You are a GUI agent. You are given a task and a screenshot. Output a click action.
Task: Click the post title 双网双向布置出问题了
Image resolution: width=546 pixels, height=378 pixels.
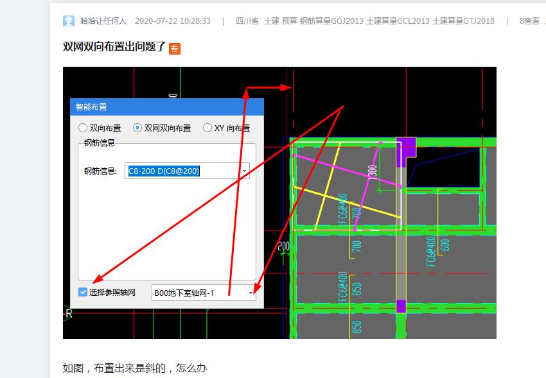(114, 47)
